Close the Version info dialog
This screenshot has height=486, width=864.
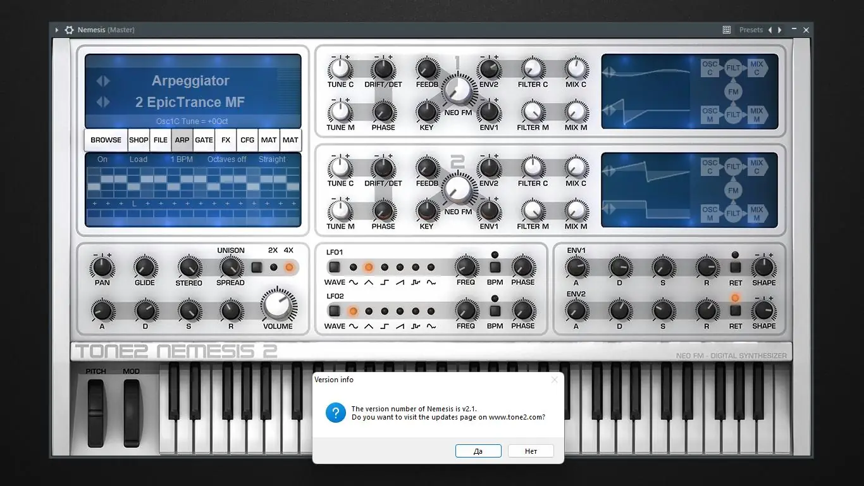coord(555,380)
